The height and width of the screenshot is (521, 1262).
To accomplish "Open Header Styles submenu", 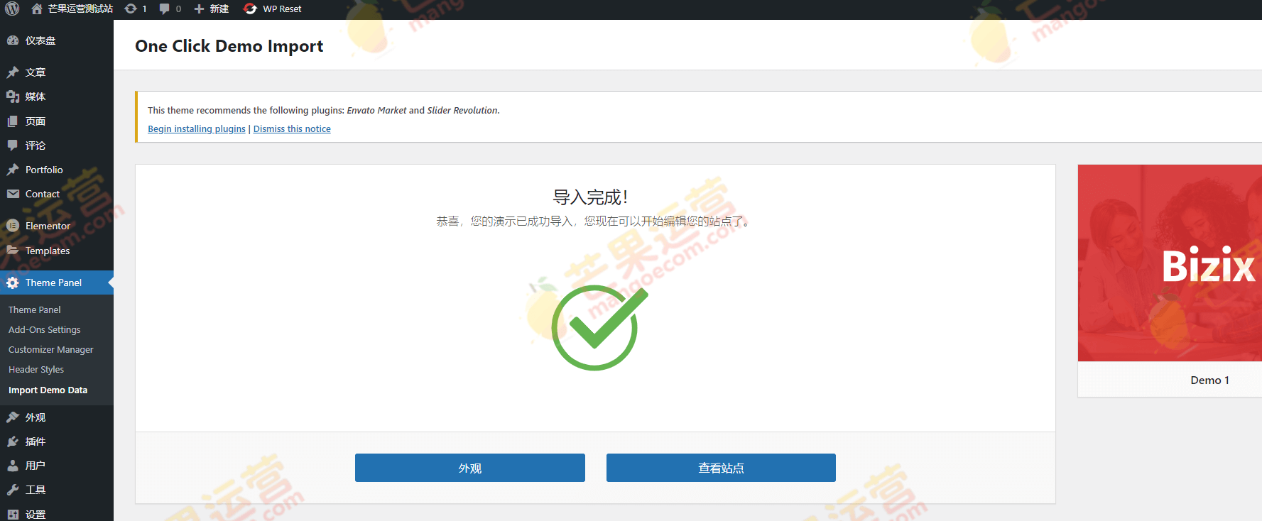I will [36, 370].
